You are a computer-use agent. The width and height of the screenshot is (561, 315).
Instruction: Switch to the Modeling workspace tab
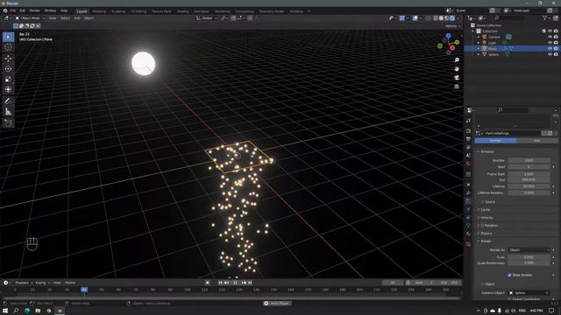[x=99, y=11]
